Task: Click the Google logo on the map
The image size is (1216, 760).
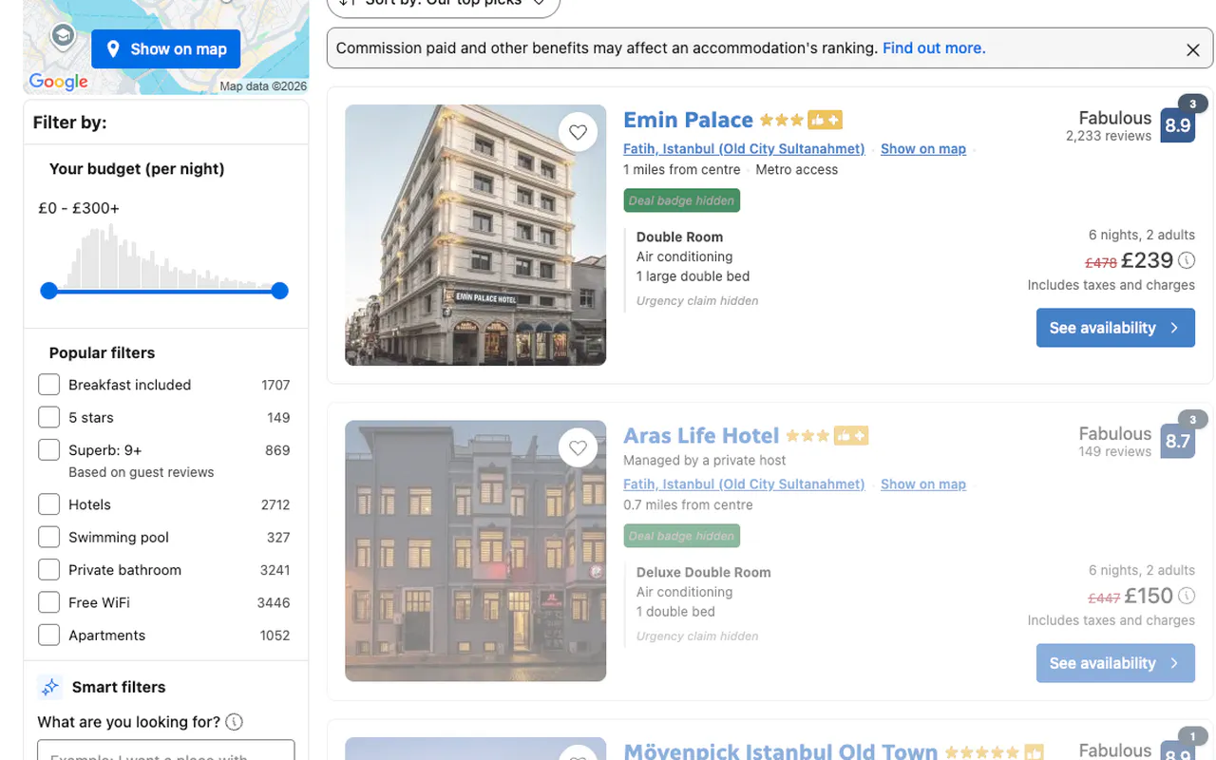Action: coord(58,82)
